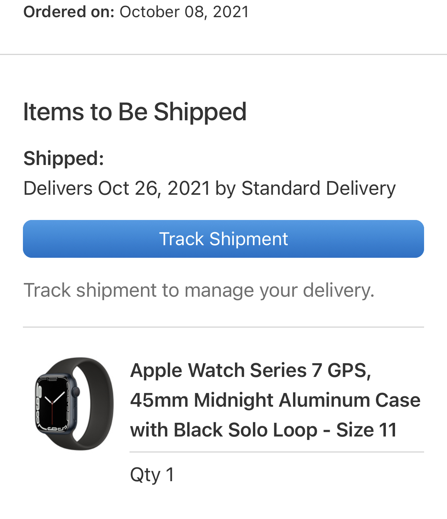
Task: Click the divider above the product row
Action: pos(223,327)
